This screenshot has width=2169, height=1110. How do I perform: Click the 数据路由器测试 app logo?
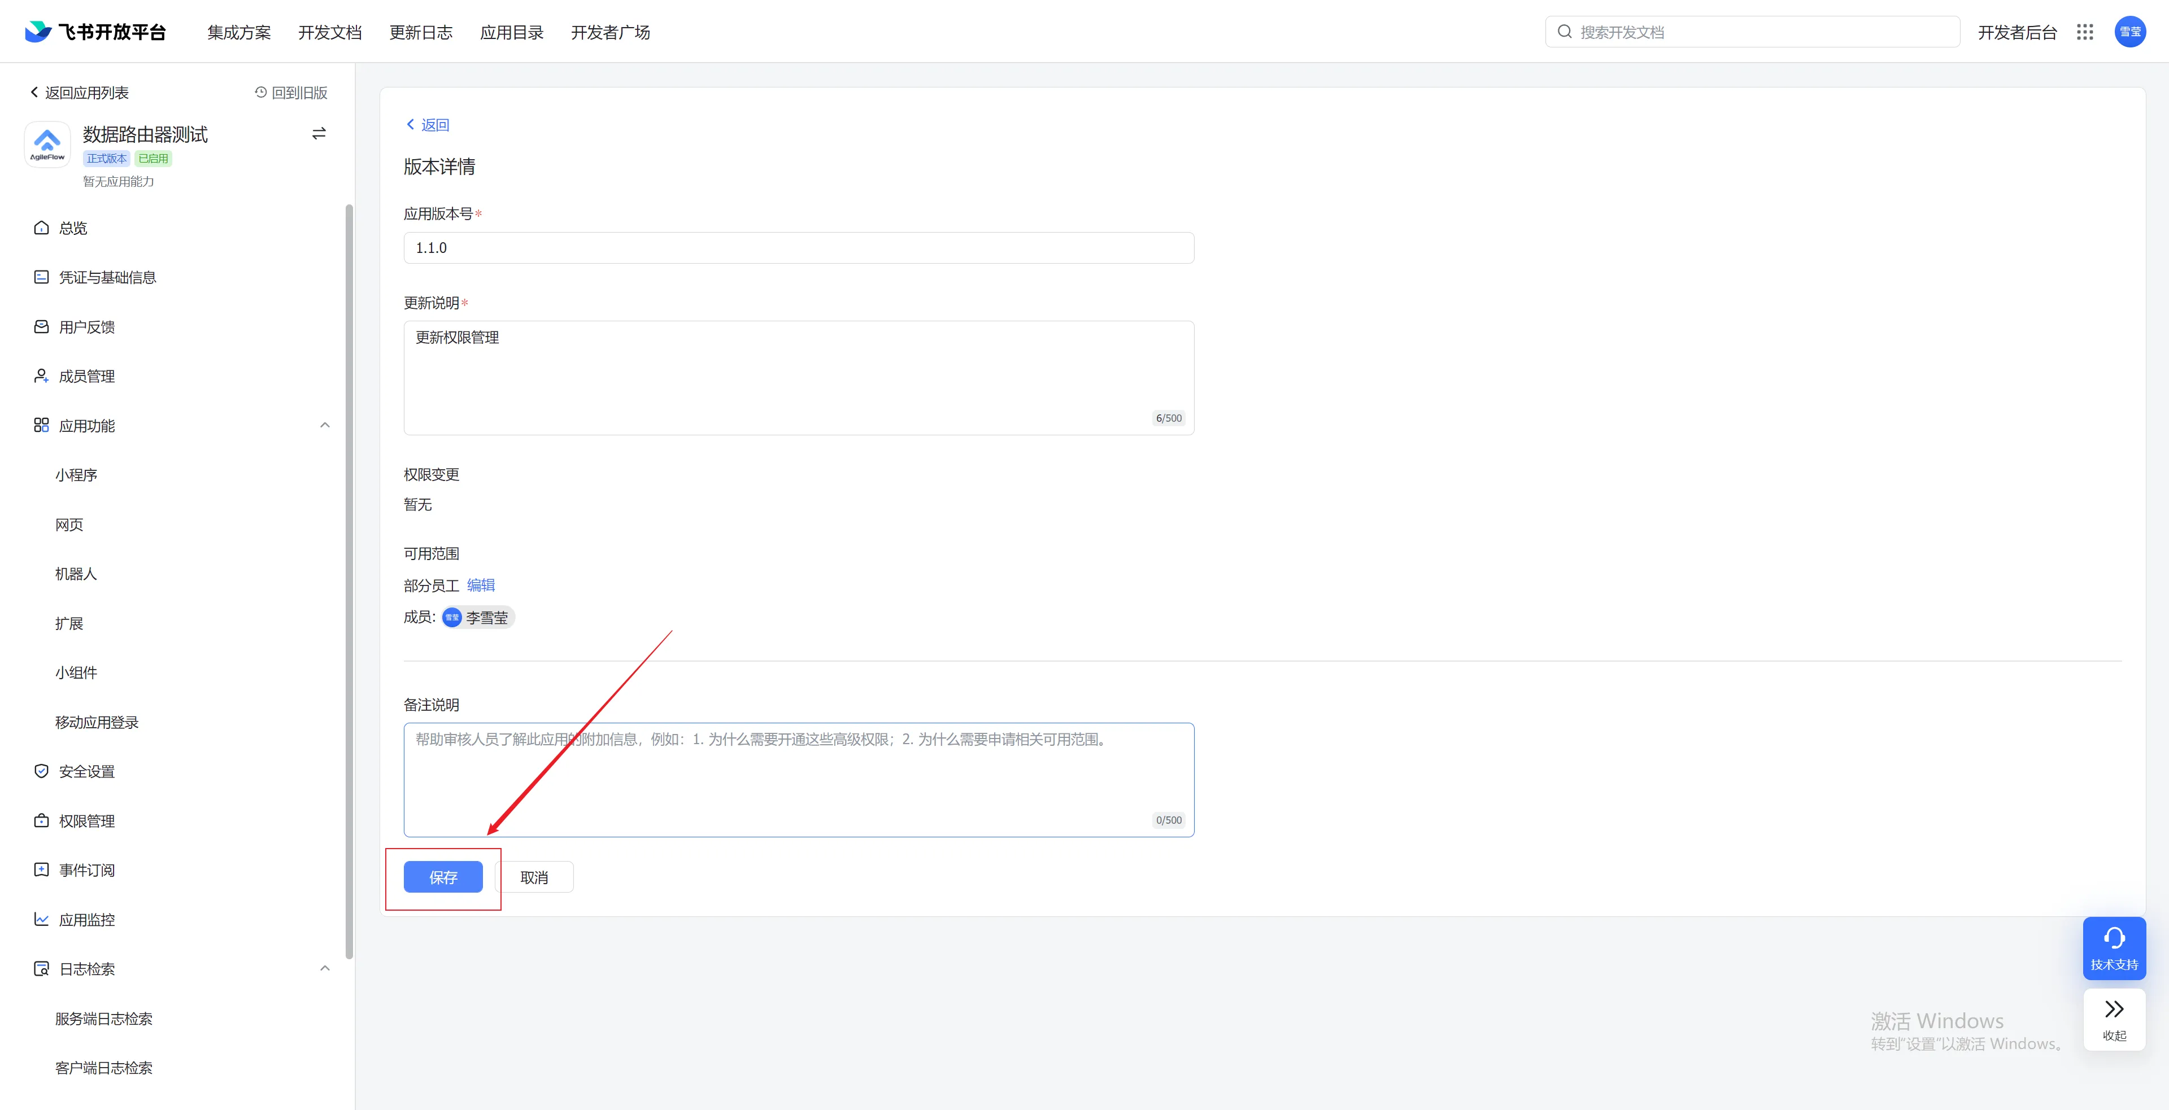(47, 144)
